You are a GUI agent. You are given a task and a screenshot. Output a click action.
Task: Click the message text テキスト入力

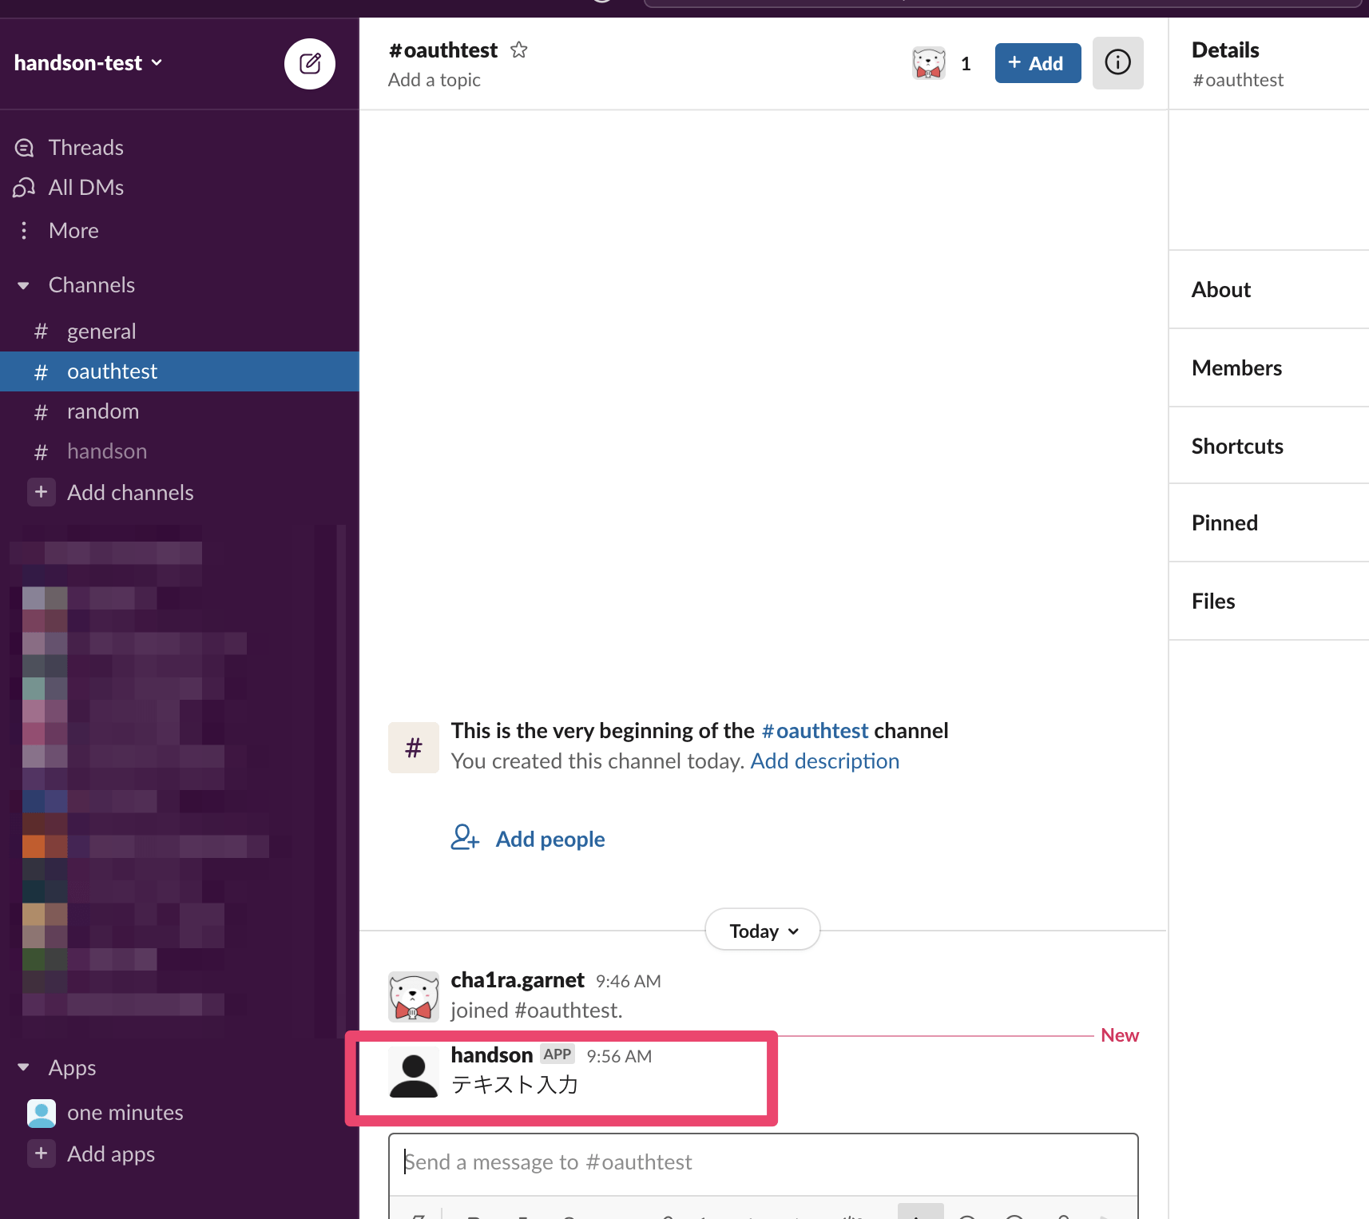point(515,1085)
